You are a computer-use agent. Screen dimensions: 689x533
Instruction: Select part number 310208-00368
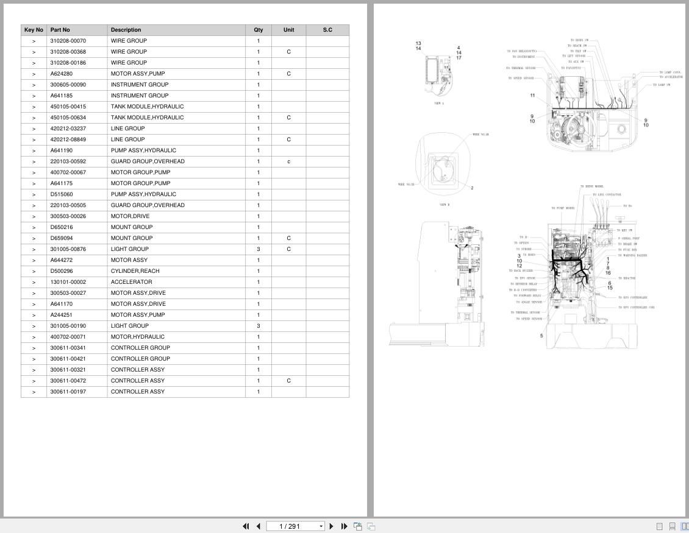(68, 52)
